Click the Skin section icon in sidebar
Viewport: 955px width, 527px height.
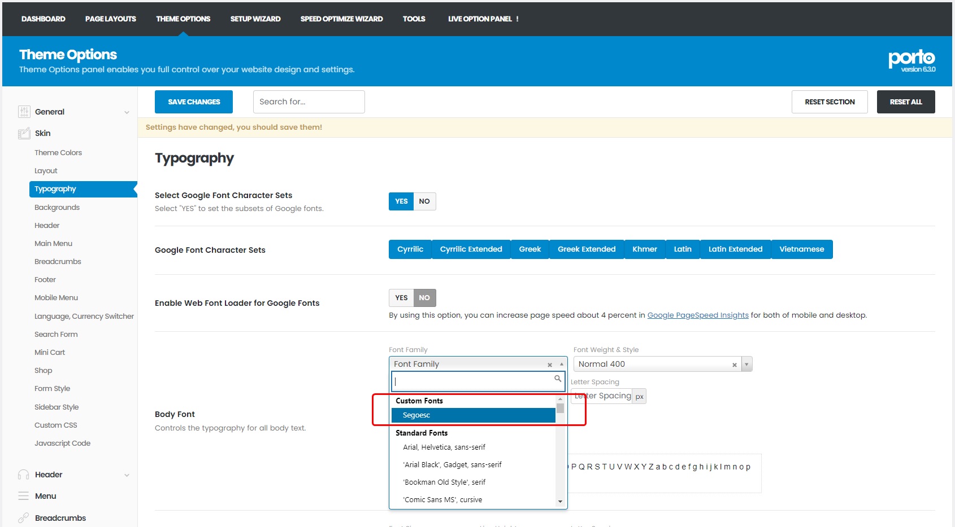(x=24, y=134)
